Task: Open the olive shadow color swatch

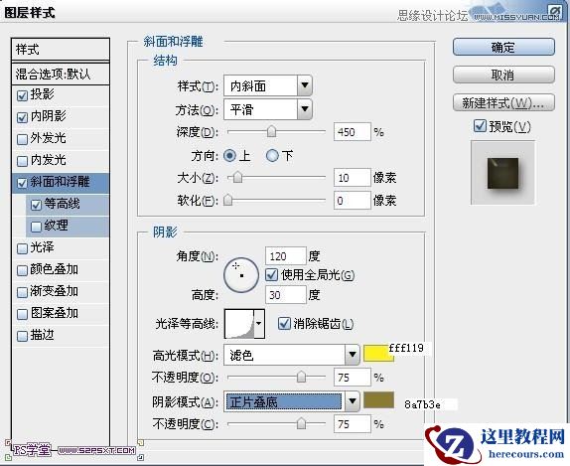Action: tap(378, 399)
